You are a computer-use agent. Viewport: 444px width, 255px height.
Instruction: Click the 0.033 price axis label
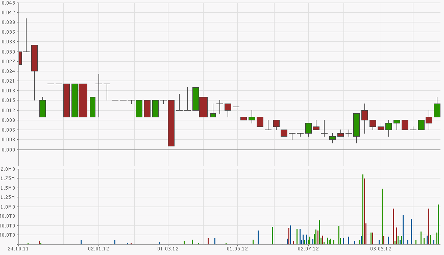point(8,42)
